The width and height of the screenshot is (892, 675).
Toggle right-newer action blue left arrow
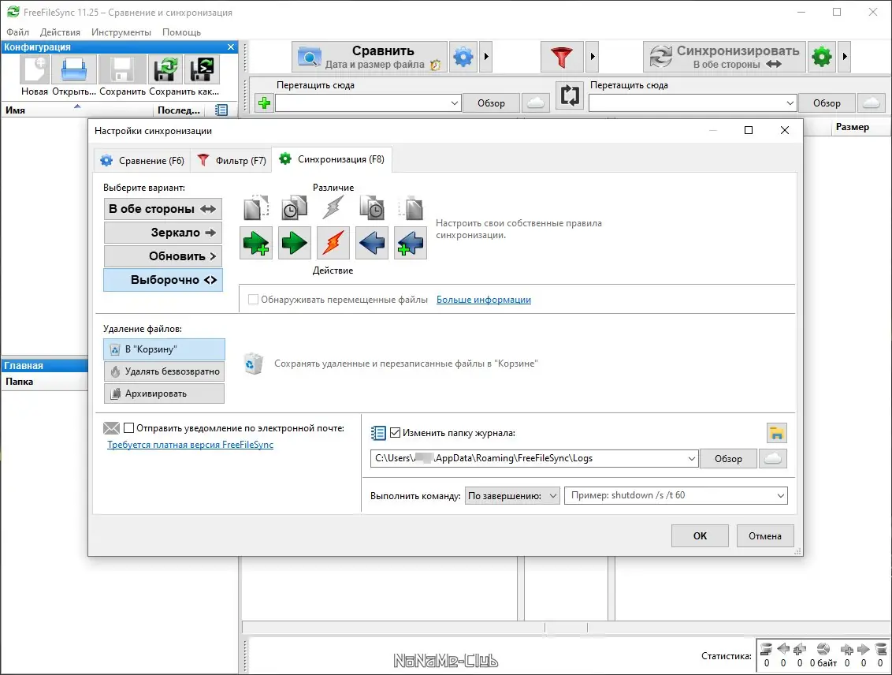[x=371, y=243]
